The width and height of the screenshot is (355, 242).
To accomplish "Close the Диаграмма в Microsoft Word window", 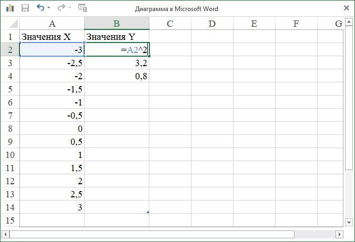I will (347, 8).
